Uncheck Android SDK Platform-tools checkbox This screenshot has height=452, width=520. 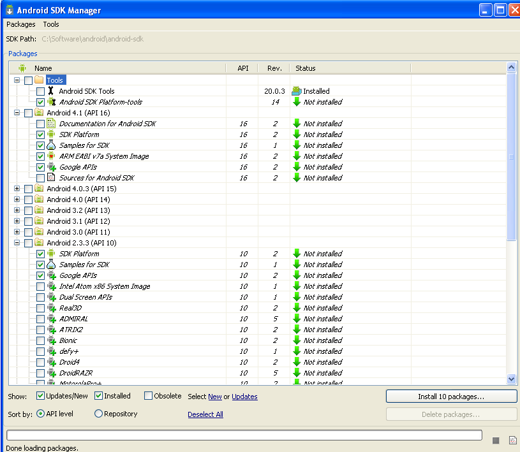click(40, 102)
